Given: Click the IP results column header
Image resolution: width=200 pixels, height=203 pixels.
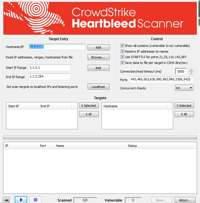Looking at the screenshot, I should click(21, 146).
